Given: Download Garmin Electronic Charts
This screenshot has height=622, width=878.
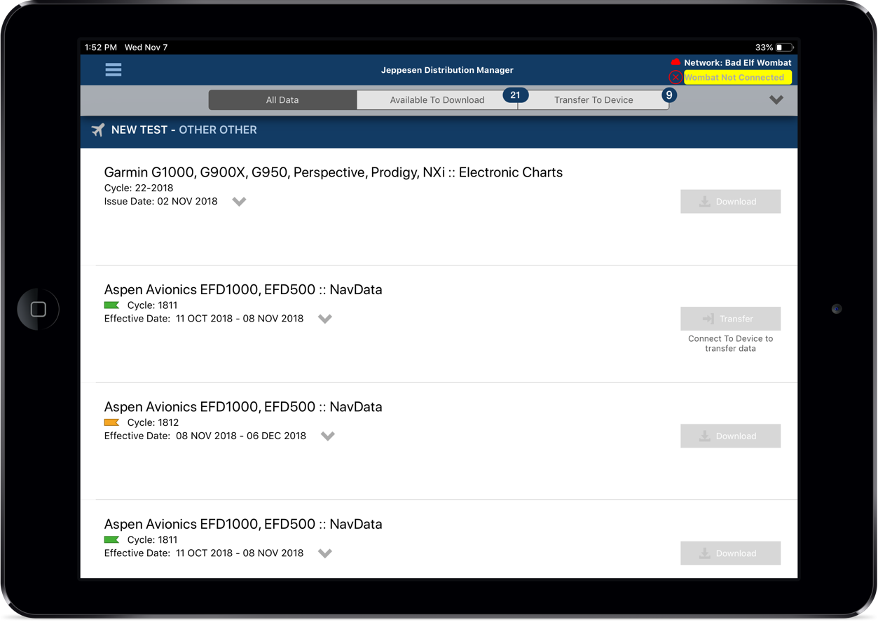Looking at the screenshot, I should point(730,202).
